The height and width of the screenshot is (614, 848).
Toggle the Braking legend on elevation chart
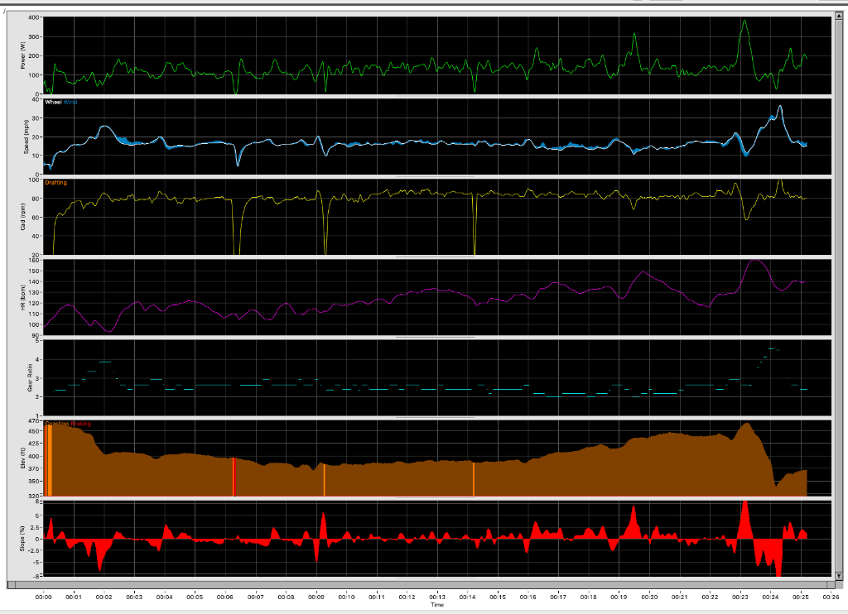[79, 422]
